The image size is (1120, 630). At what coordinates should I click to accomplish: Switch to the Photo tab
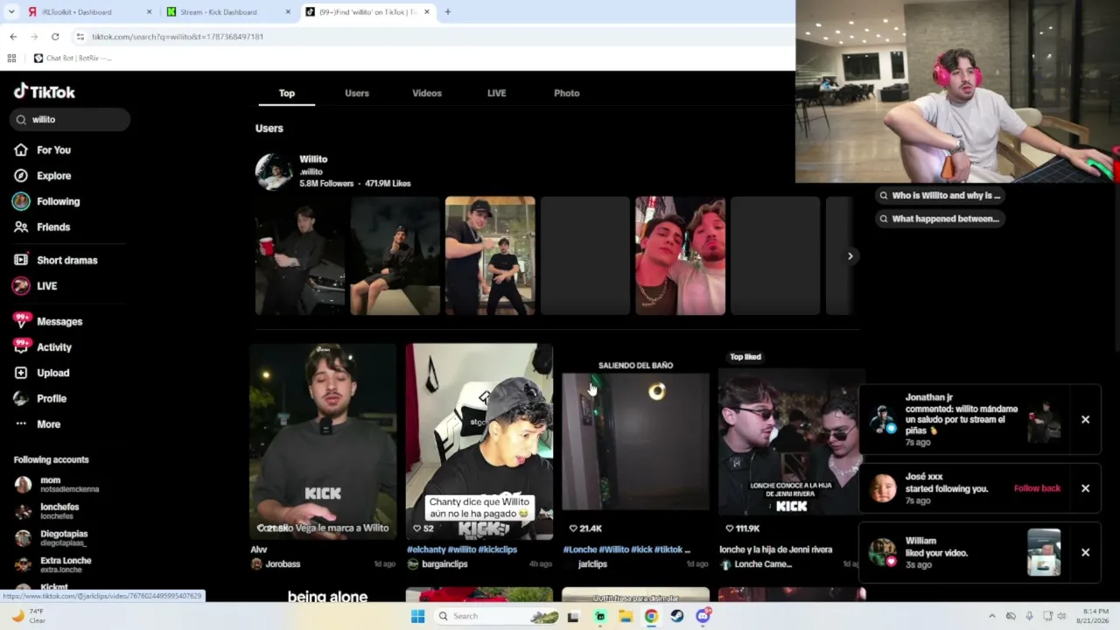click(567, 93)
